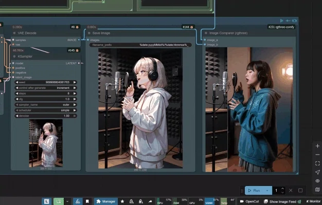Click the filename_prefix field on Save Image
Image resolution: width=322 pixels, height=205 pixels.
coord(140,45)
